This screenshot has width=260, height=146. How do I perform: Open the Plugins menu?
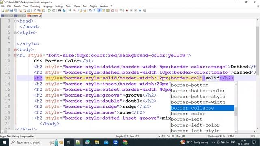click(x=93, y=6)
